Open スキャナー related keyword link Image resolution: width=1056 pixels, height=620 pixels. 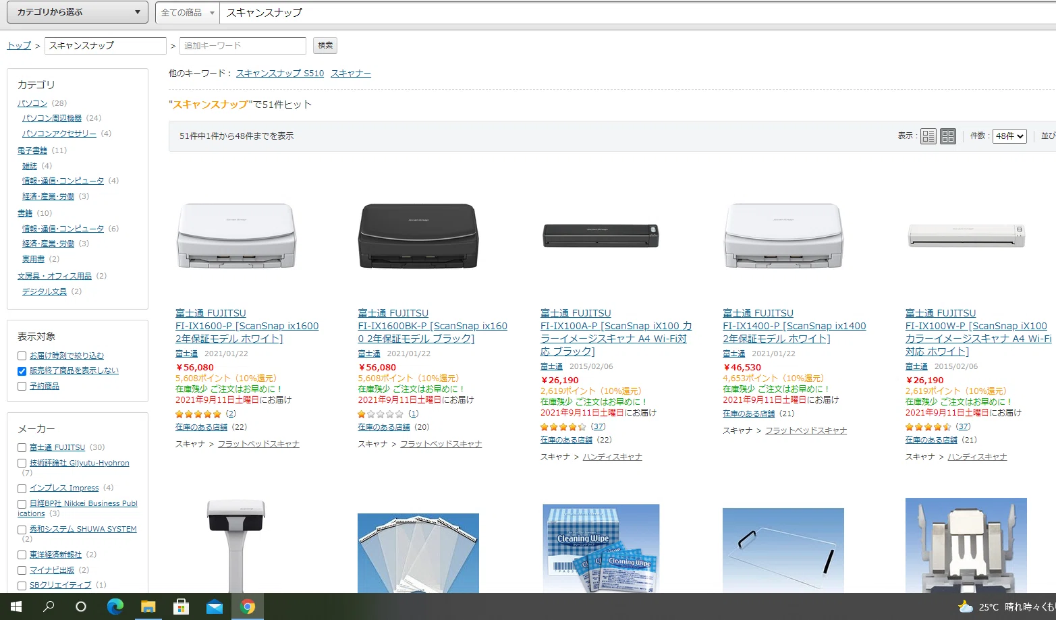[x=351, y=74]
